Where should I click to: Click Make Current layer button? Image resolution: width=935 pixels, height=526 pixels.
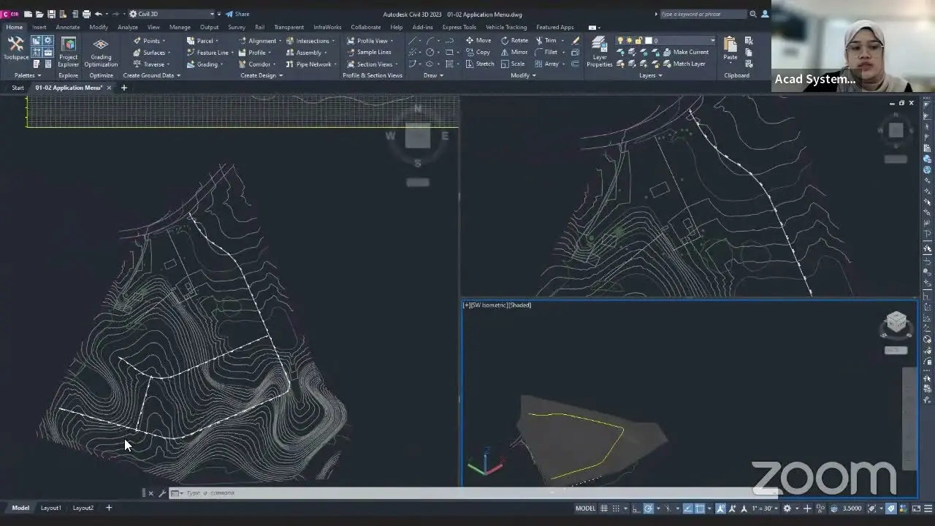point(685,52)
